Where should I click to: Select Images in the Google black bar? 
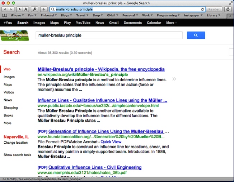pos(39,23)
